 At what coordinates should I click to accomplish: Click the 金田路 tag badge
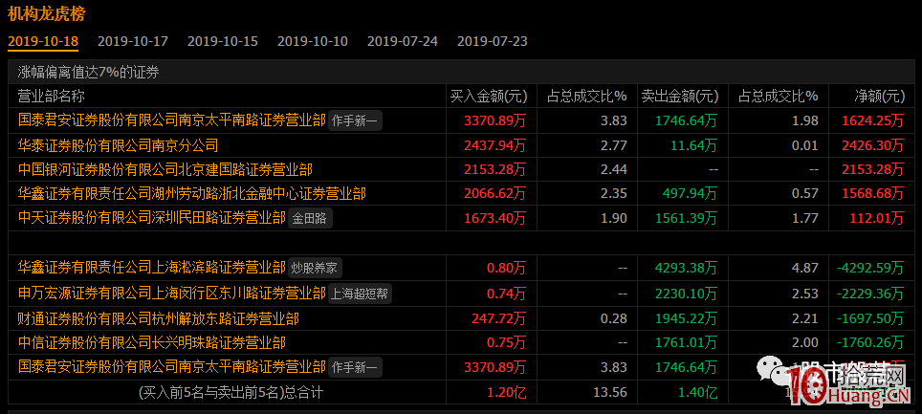(x=310, y=219)
